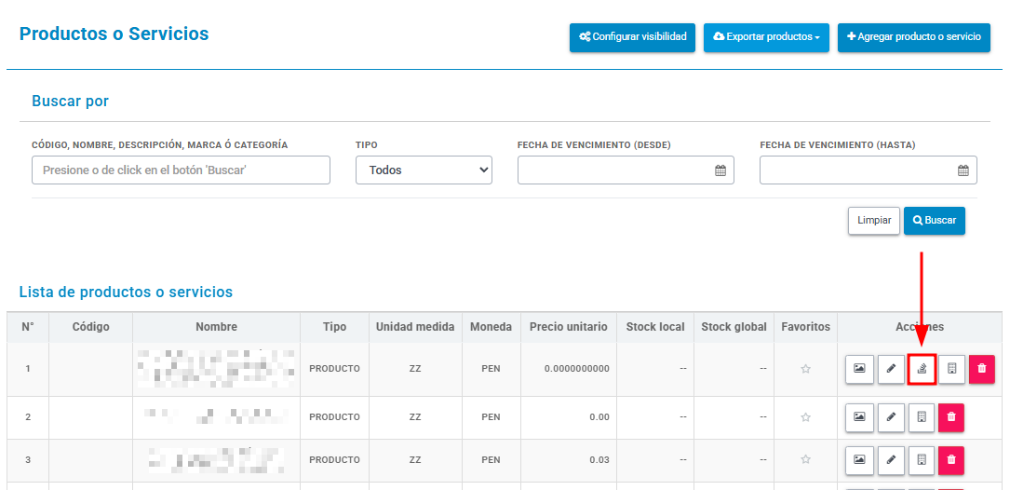Toggle favorite star for product 2
The height and width of the screenshot is (490, 1010).
[805, 417]
